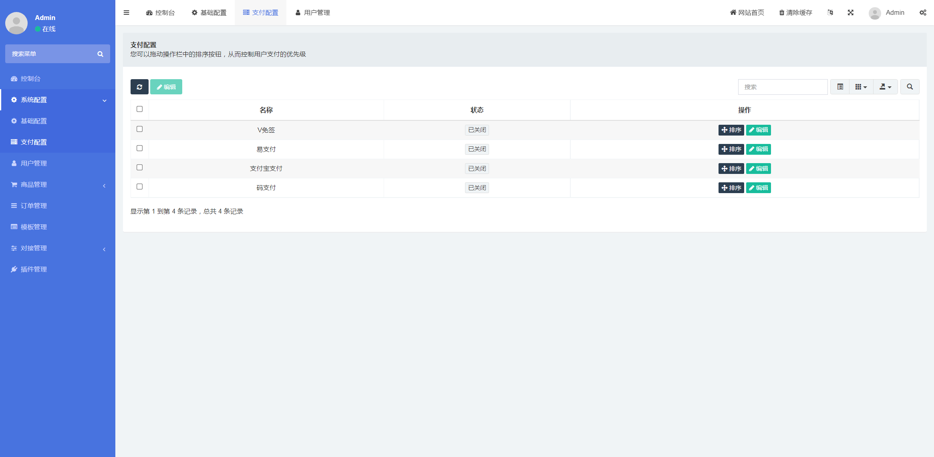Check the select-all checkbox in table header

pos(139,109)
